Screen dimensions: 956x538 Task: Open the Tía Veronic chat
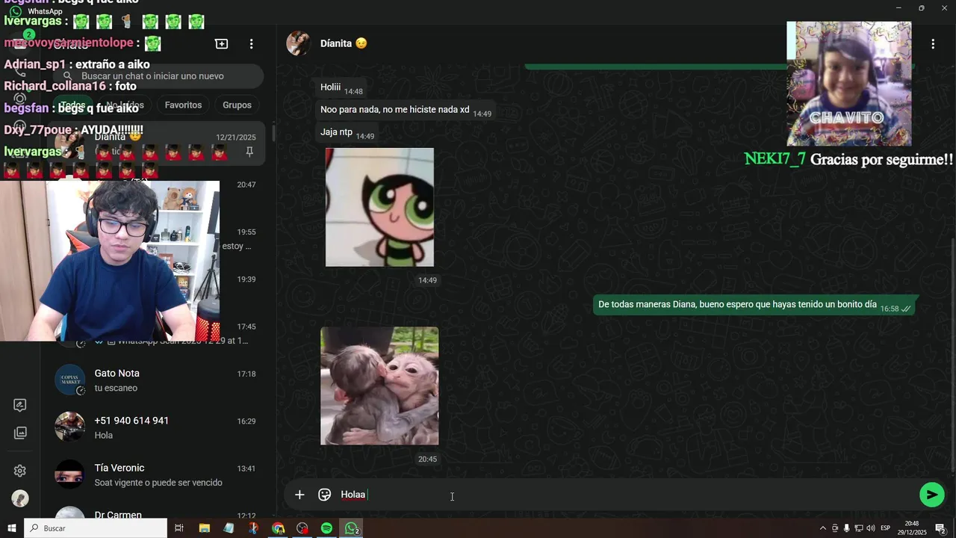pos(157,474)
